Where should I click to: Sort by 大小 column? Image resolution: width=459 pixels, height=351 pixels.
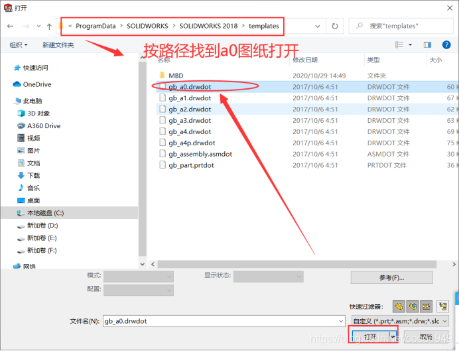coord(435,60)
